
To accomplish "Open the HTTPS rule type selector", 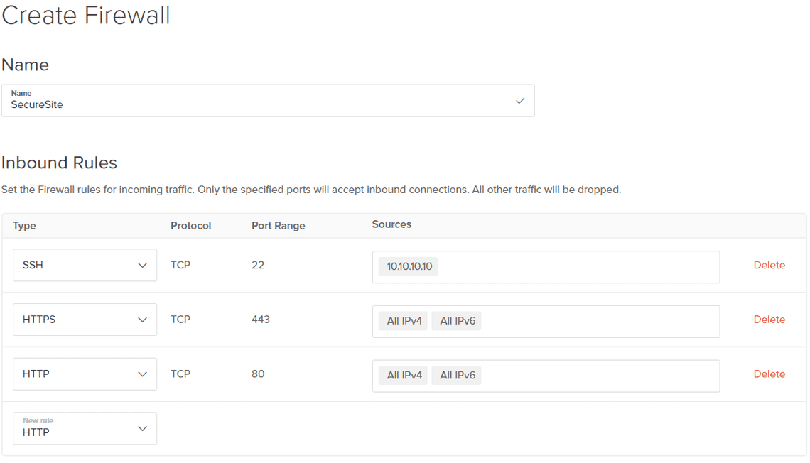I will [85, 320].
